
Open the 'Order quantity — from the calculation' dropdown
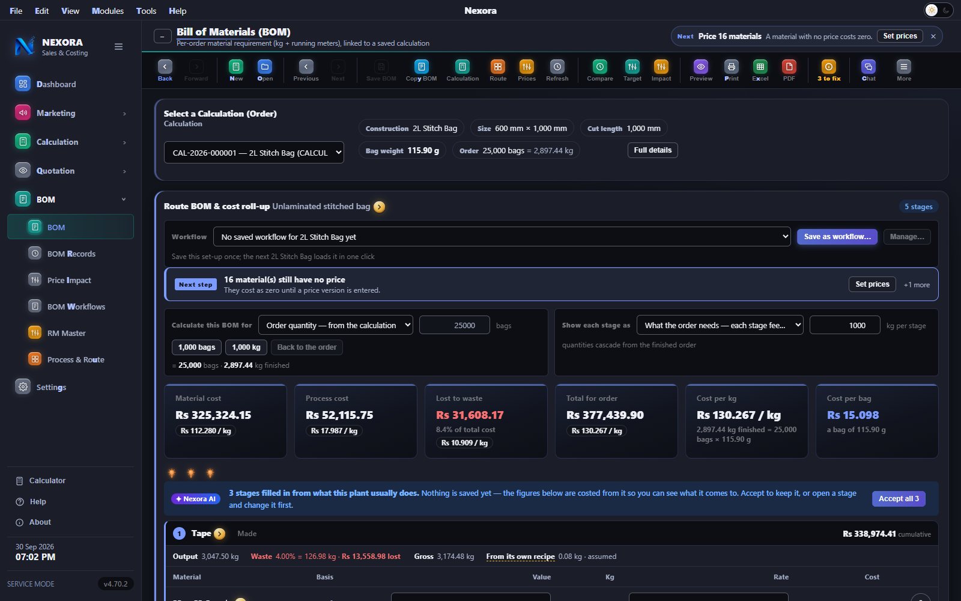pos(336,325)
